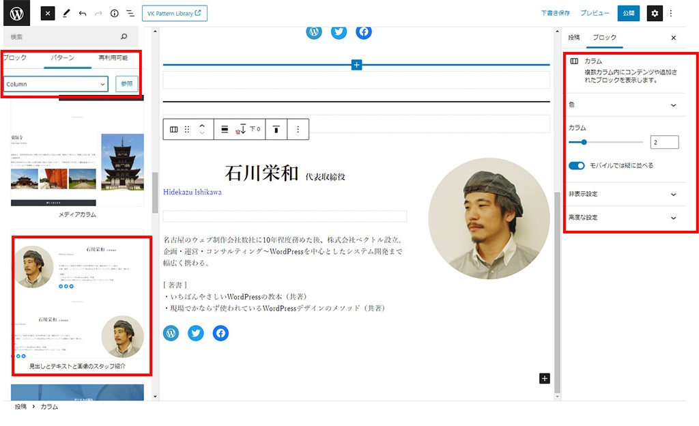The width and height of the screenshot is (699, 426).
Task: Open the Column category dropdown
Action: (x=56, y=84)
